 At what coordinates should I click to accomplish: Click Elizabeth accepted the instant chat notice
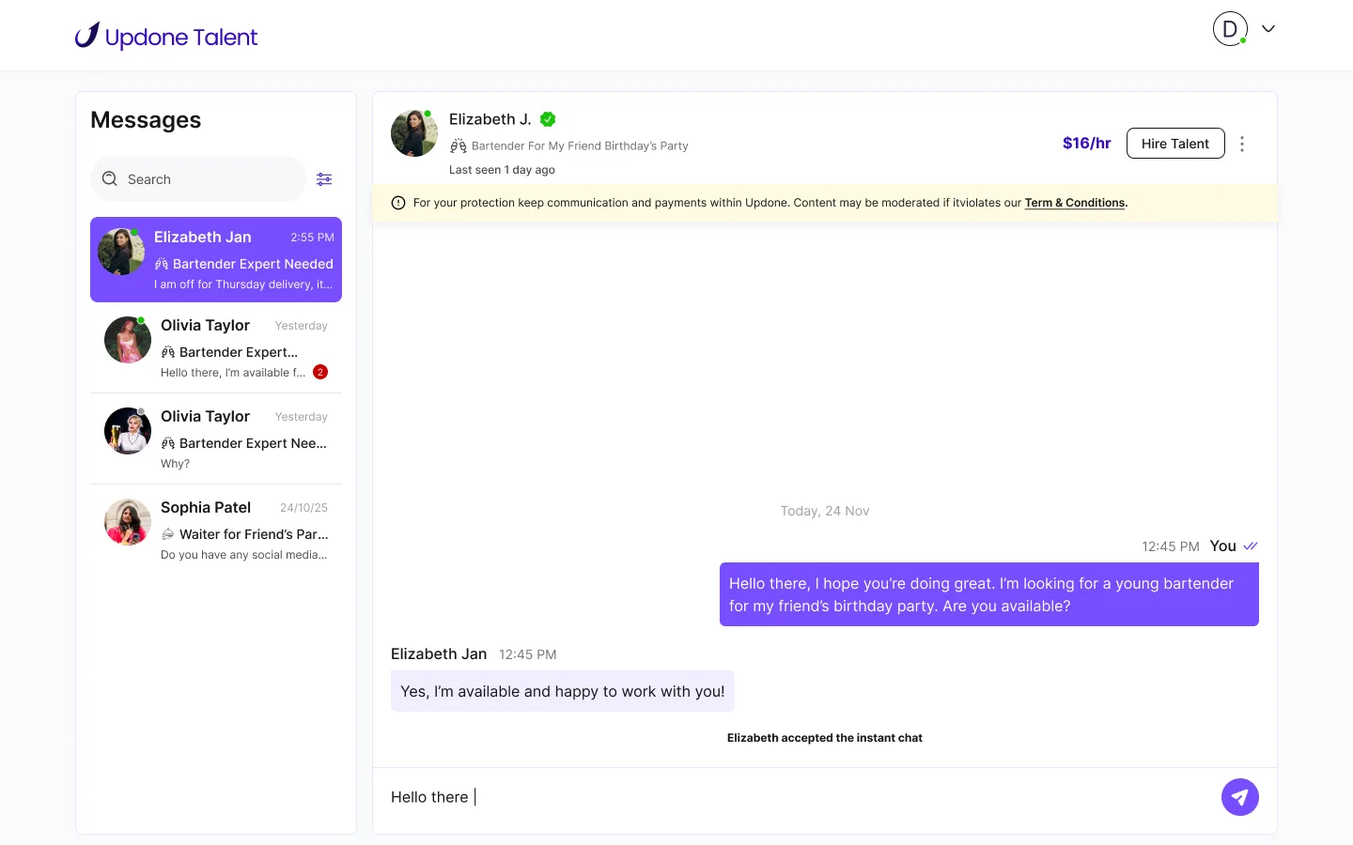point(825,738)
